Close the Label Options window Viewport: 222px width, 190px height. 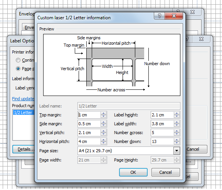(x=201, y=39)
